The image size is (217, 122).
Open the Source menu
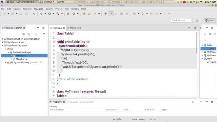tap(17, 9)
